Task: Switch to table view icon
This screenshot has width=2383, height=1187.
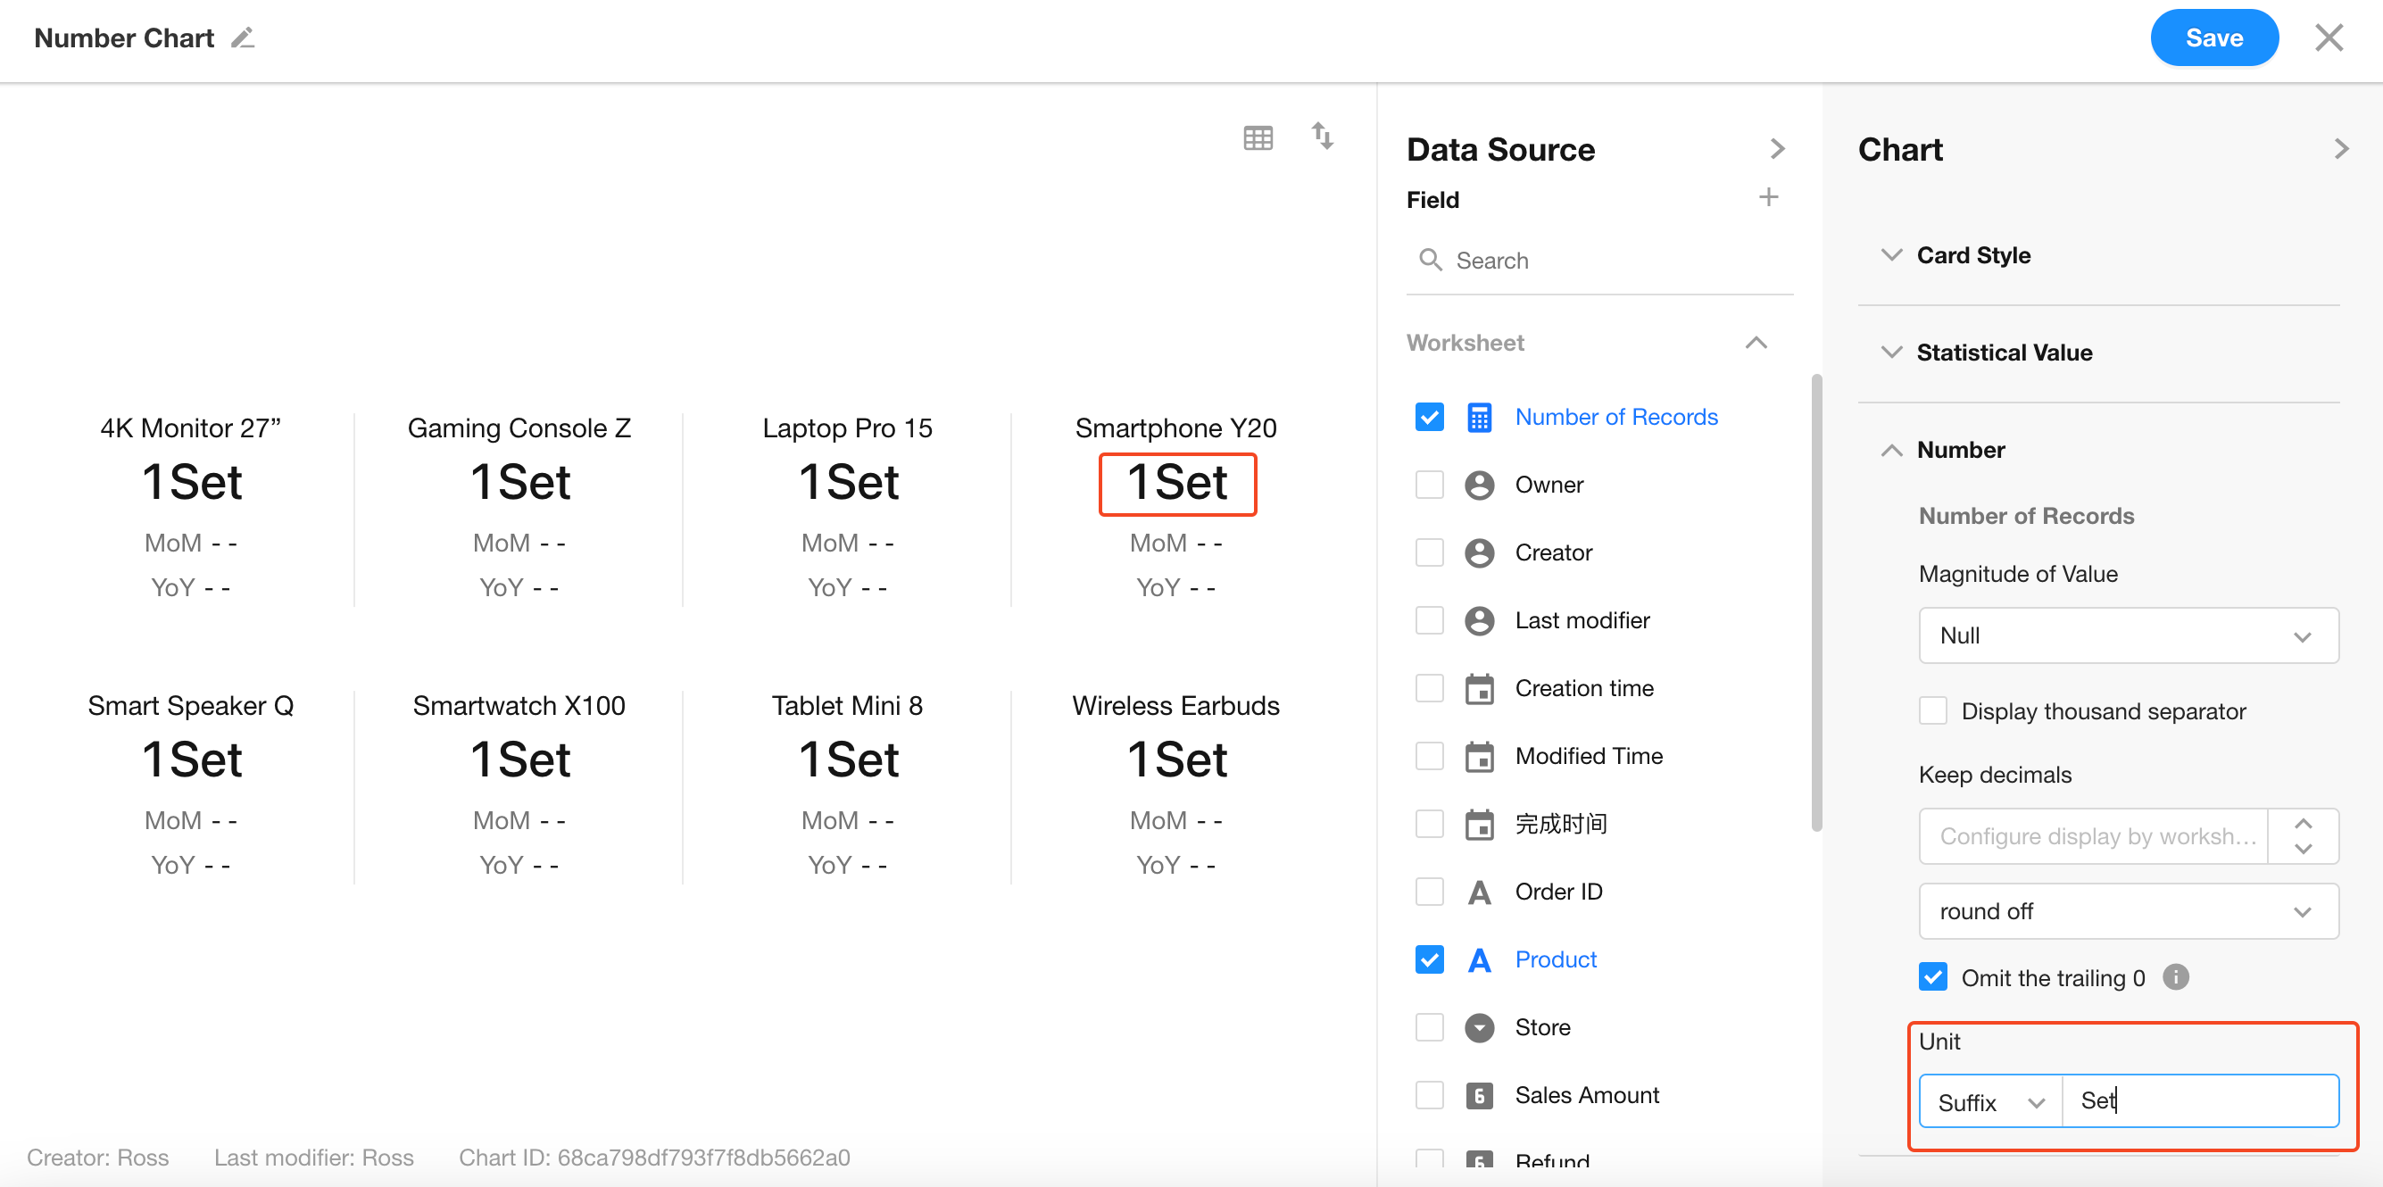Action: pos(1258,137)
